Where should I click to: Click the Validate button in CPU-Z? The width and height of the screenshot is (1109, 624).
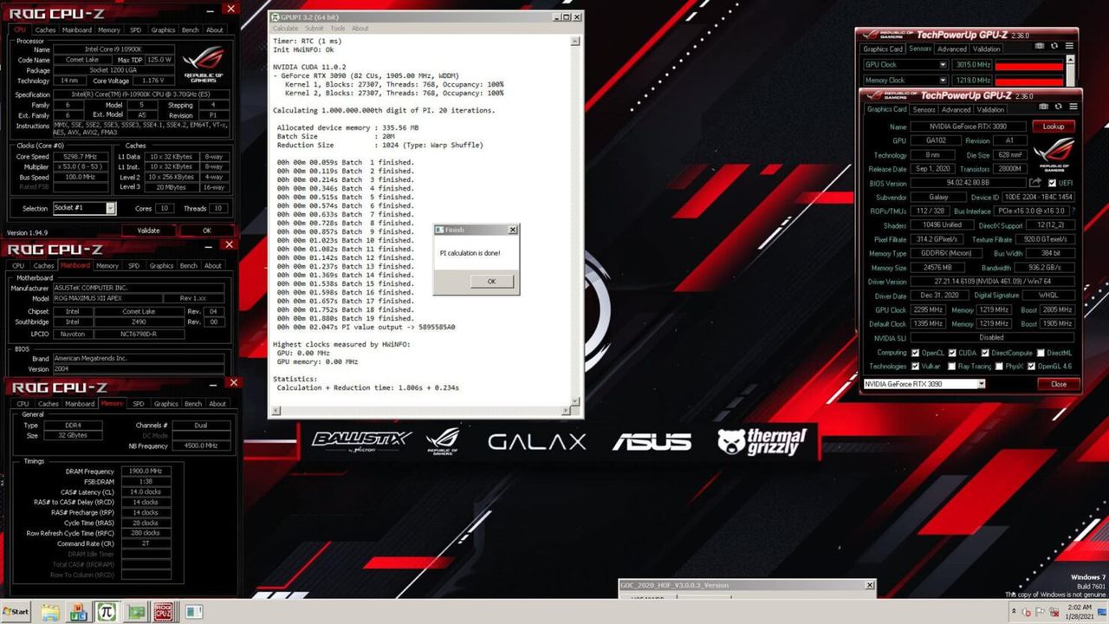point(148,231)
